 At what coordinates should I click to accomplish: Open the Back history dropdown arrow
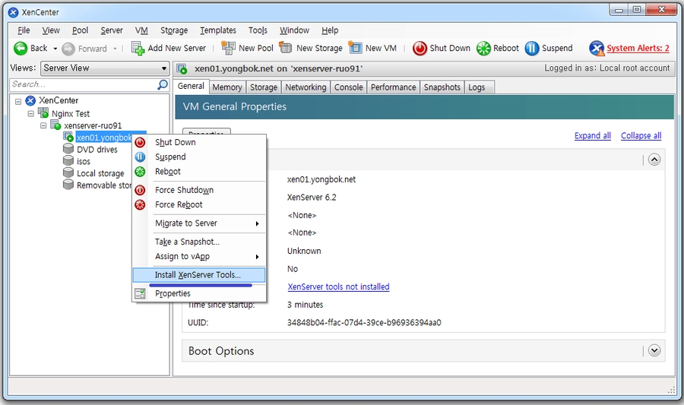click(55, 49)
